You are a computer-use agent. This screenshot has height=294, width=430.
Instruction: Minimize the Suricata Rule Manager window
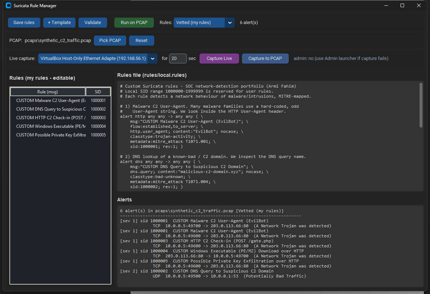pos(386,5)
